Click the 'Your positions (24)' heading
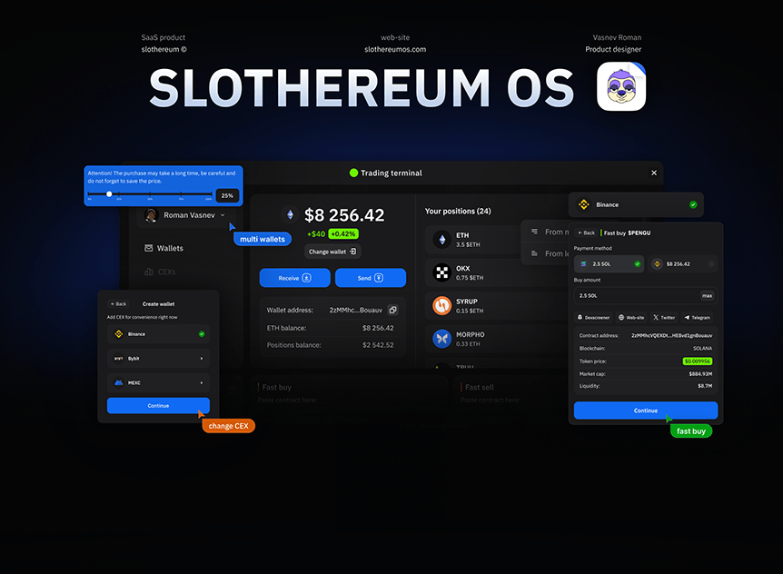Image resolution: width=783 pixels, height=574 pixels. click(458, 211)
